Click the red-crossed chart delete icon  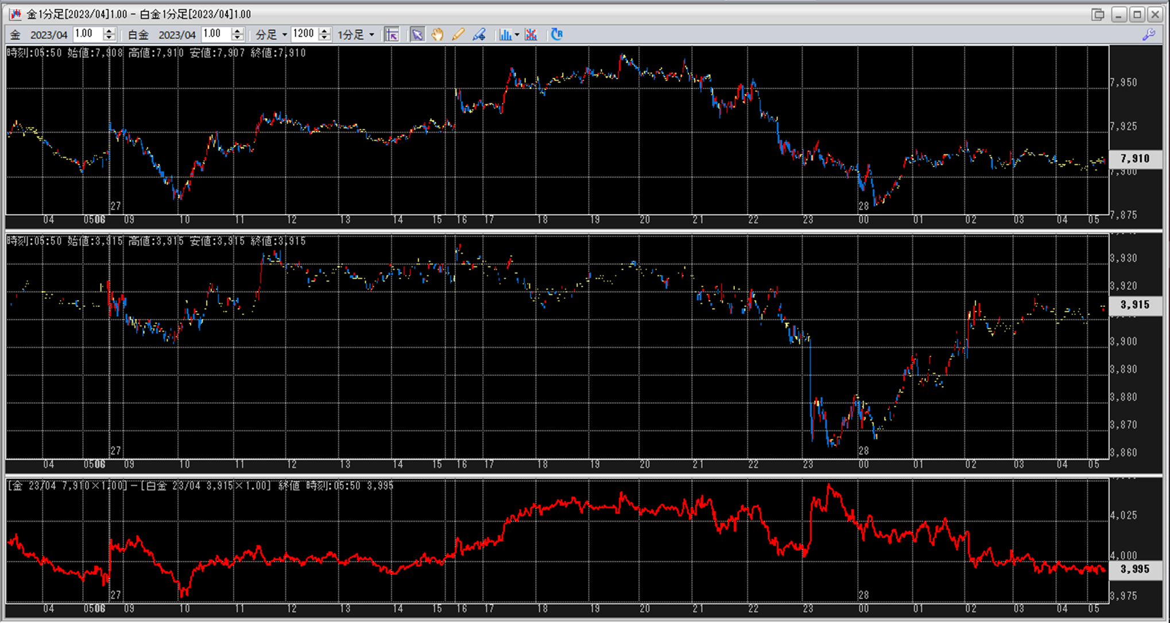click(531, 34)
